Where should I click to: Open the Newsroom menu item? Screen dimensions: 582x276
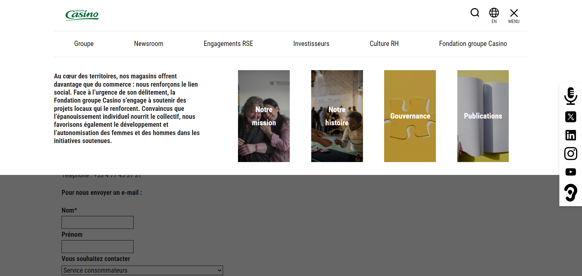click(x=149, y=44)
